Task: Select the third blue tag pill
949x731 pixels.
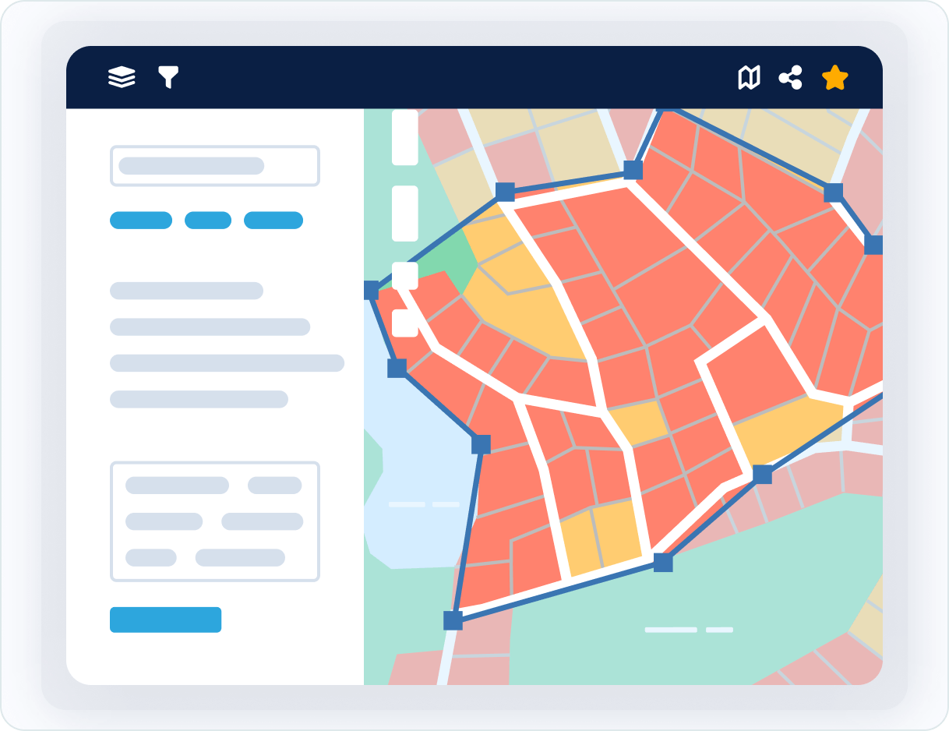Action: pyautogui.click(x=273, y=221)
